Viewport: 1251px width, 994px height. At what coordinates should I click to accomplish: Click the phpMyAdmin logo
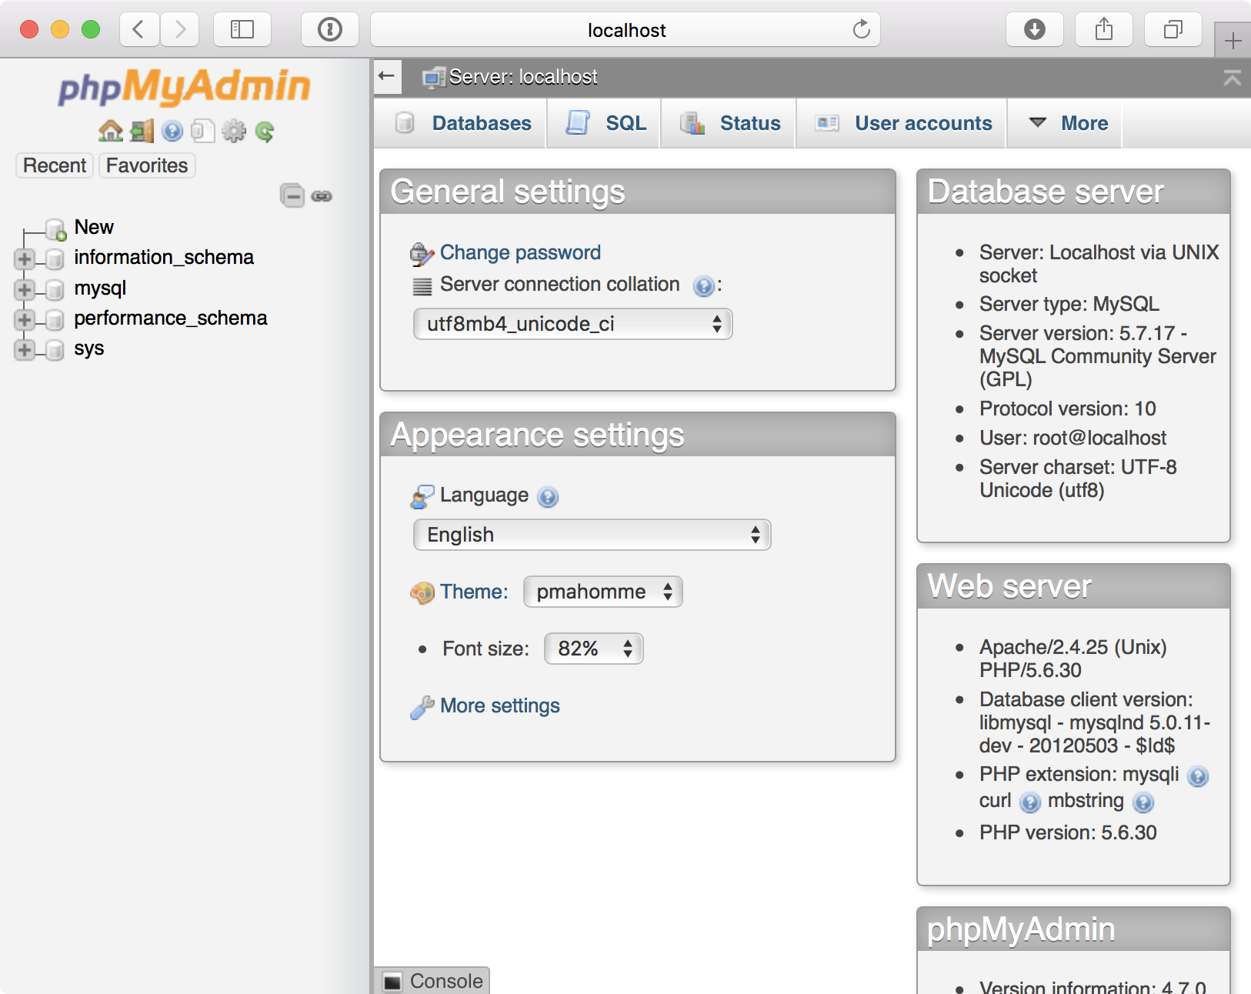click(x=185, y=86)
